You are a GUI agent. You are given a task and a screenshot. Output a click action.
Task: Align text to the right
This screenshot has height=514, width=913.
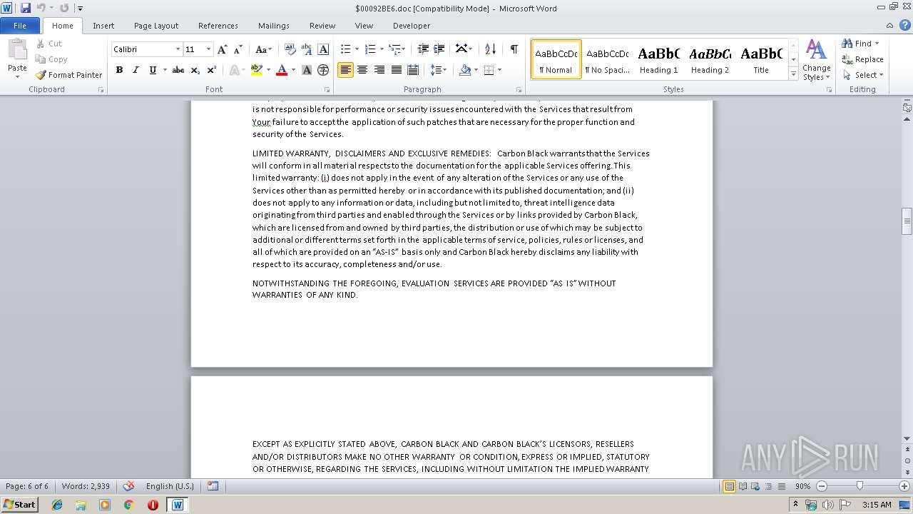tap(379, 70)
